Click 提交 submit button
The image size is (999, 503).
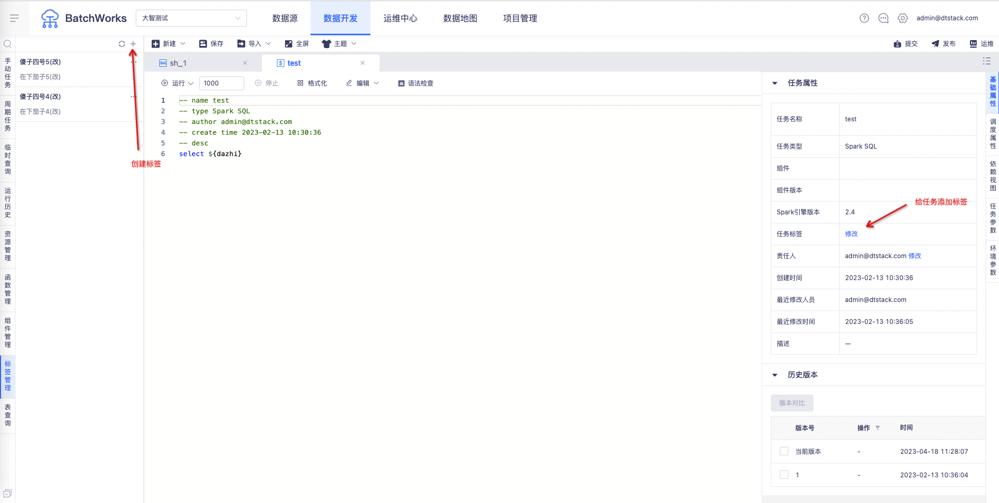905,44
